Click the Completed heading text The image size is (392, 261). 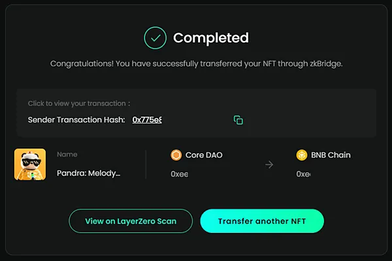click(210, 38)
